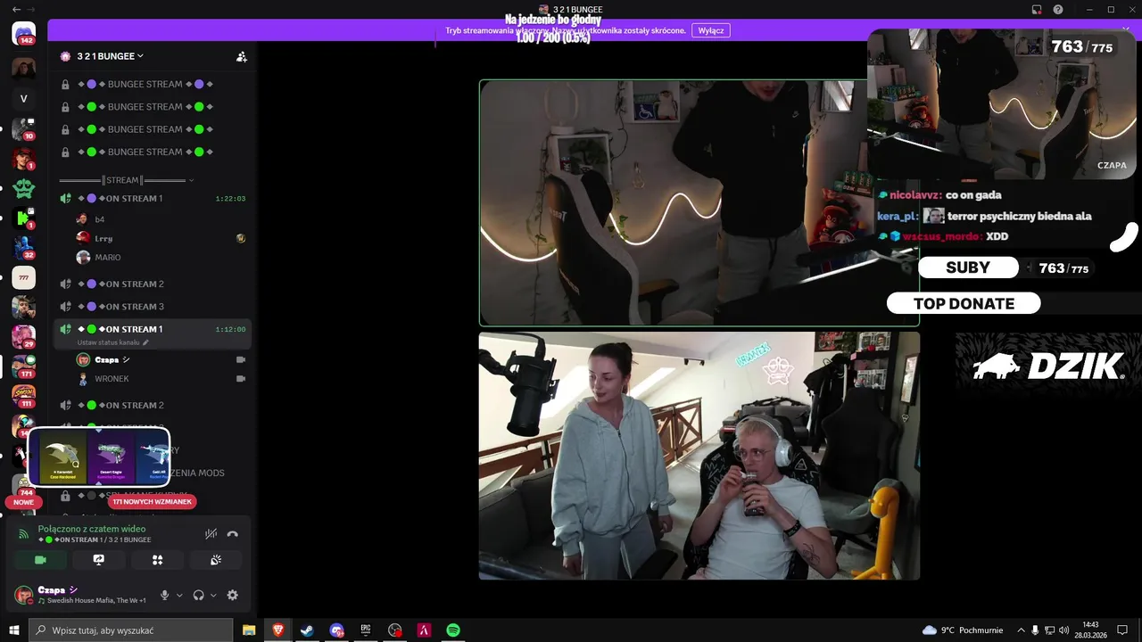1142x642 pixels.
Task: Open Windows Start menu
Action: 14,630
